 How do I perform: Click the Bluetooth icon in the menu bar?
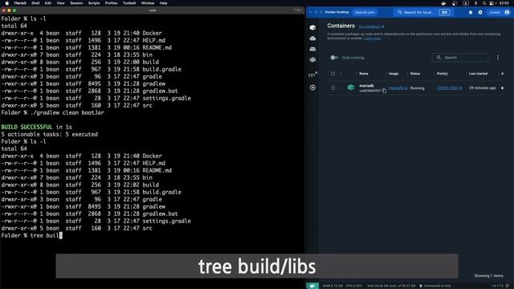[x=475, y=3]
